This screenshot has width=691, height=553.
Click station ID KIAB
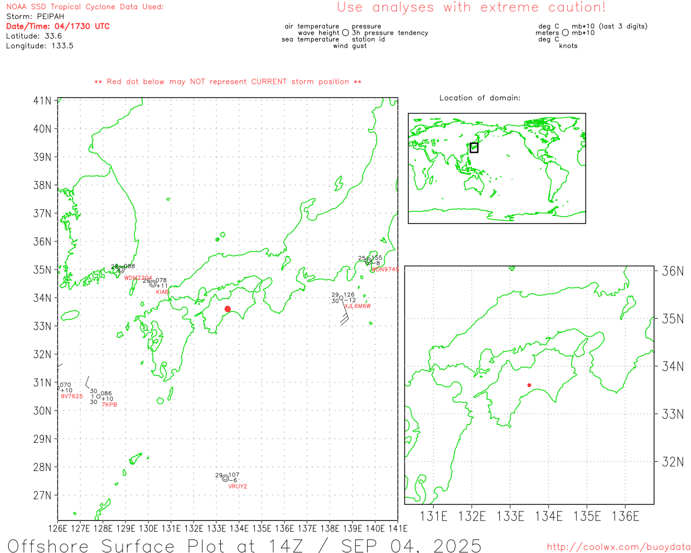pos(162,292)
